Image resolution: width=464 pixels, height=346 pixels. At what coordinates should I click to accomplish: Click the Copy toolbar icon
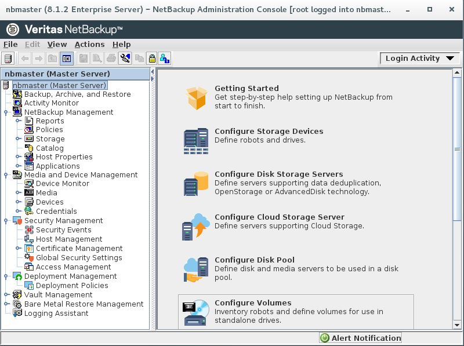coord(138,58)
